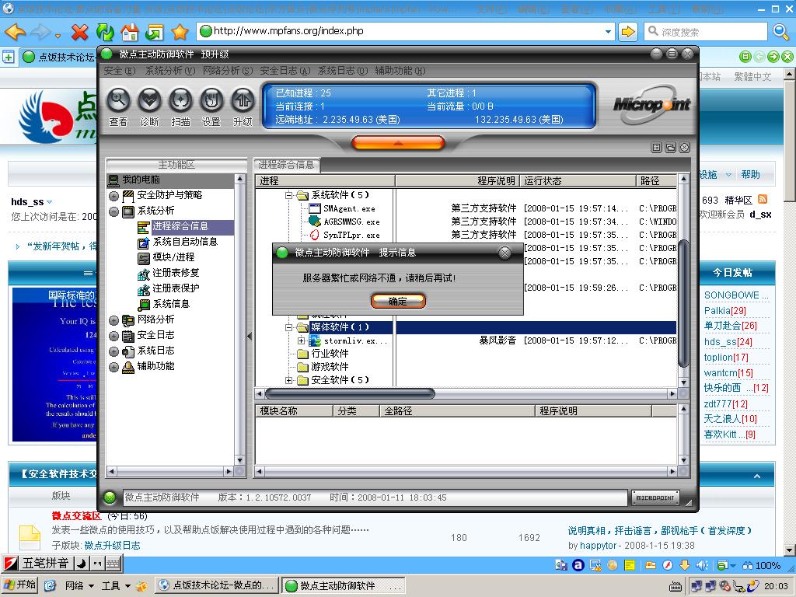The width and height of the screenshot is (796, 597).
Task: Start a scan with the 扫描 icon
Action: [x=180, y=100]
